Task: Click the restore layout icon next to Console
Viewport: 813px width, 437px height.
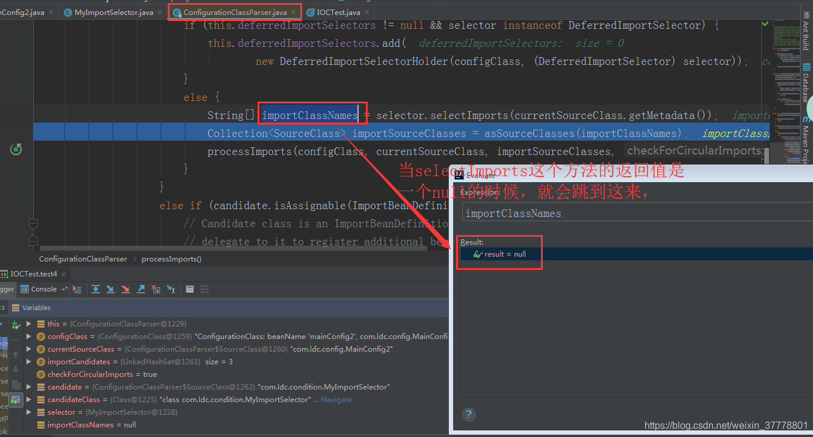Action: click(x=64, y=289)
